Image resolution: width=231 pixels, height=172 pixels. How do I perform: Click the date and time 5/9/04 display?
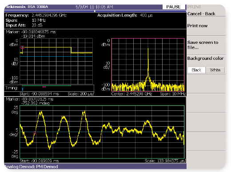94,7
